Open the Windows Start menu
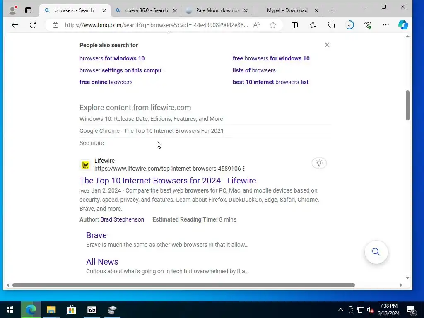Image resolution: width=424 pixels, height=318 pixels. (10, 310)
